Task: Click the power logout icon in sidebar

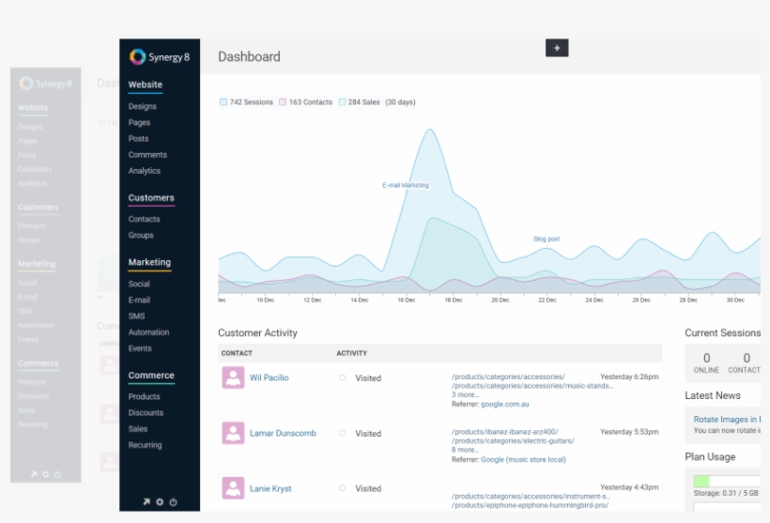Action: tap(174, 502)
